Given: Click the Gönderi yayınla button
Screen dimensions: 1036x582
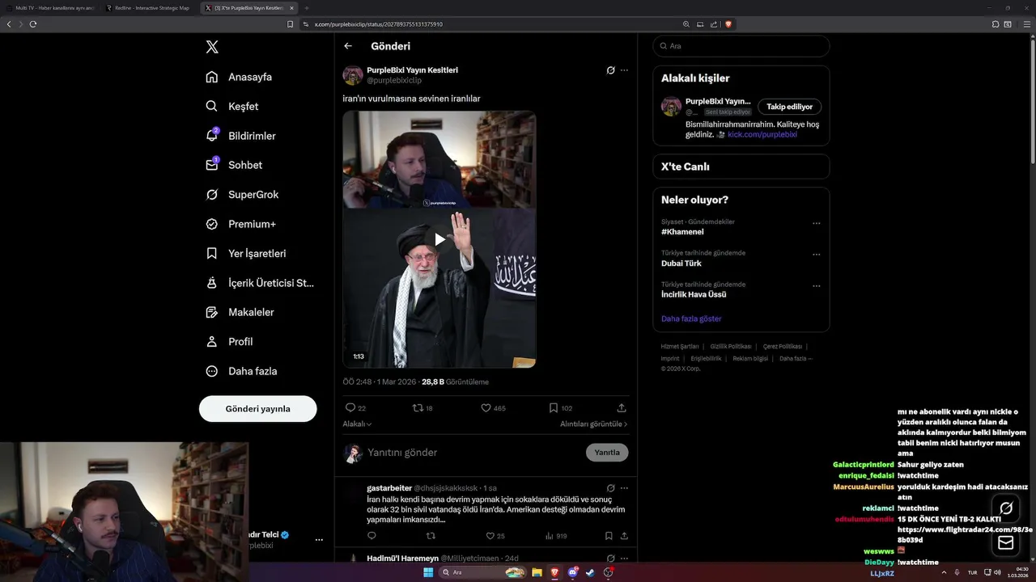Looking at the screenshot, I should coord(257,409).
